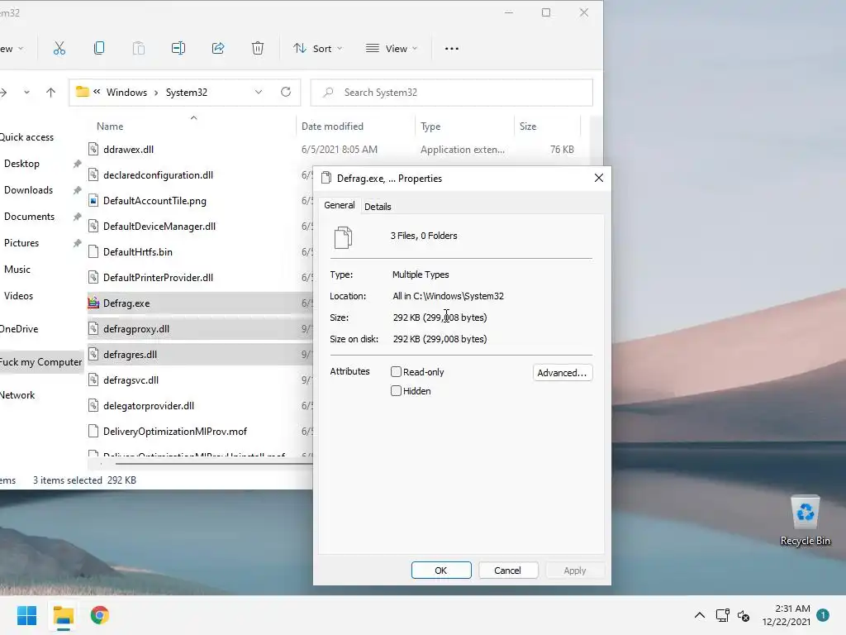Show hidden icons tray chevron
This screenshot has width=846, height=635.
click(699, 615)
